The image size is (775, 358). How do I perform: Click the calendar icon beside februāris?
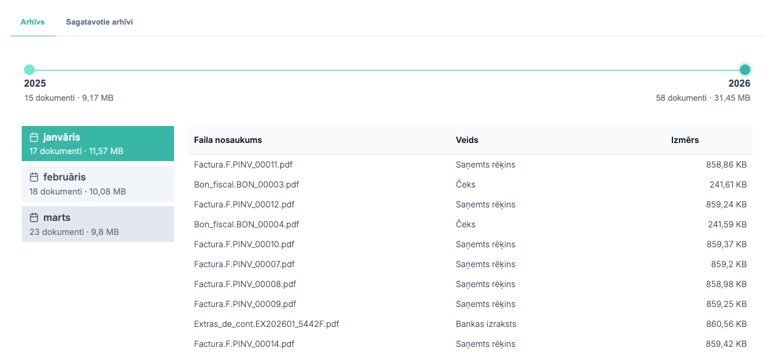coord(34,177)
